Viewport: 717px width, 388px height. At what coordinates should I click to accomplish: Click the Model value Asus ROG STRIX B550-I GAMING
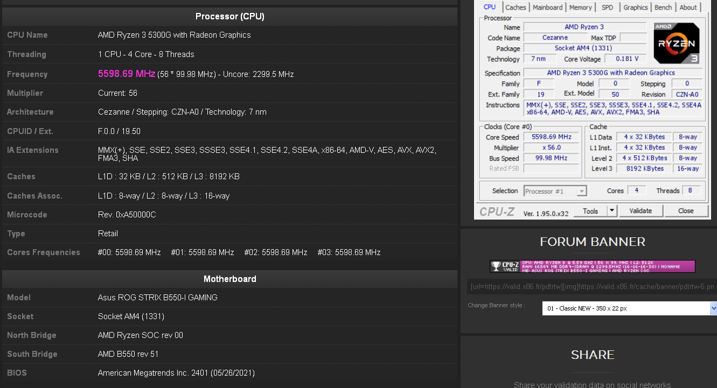point(158,298)
